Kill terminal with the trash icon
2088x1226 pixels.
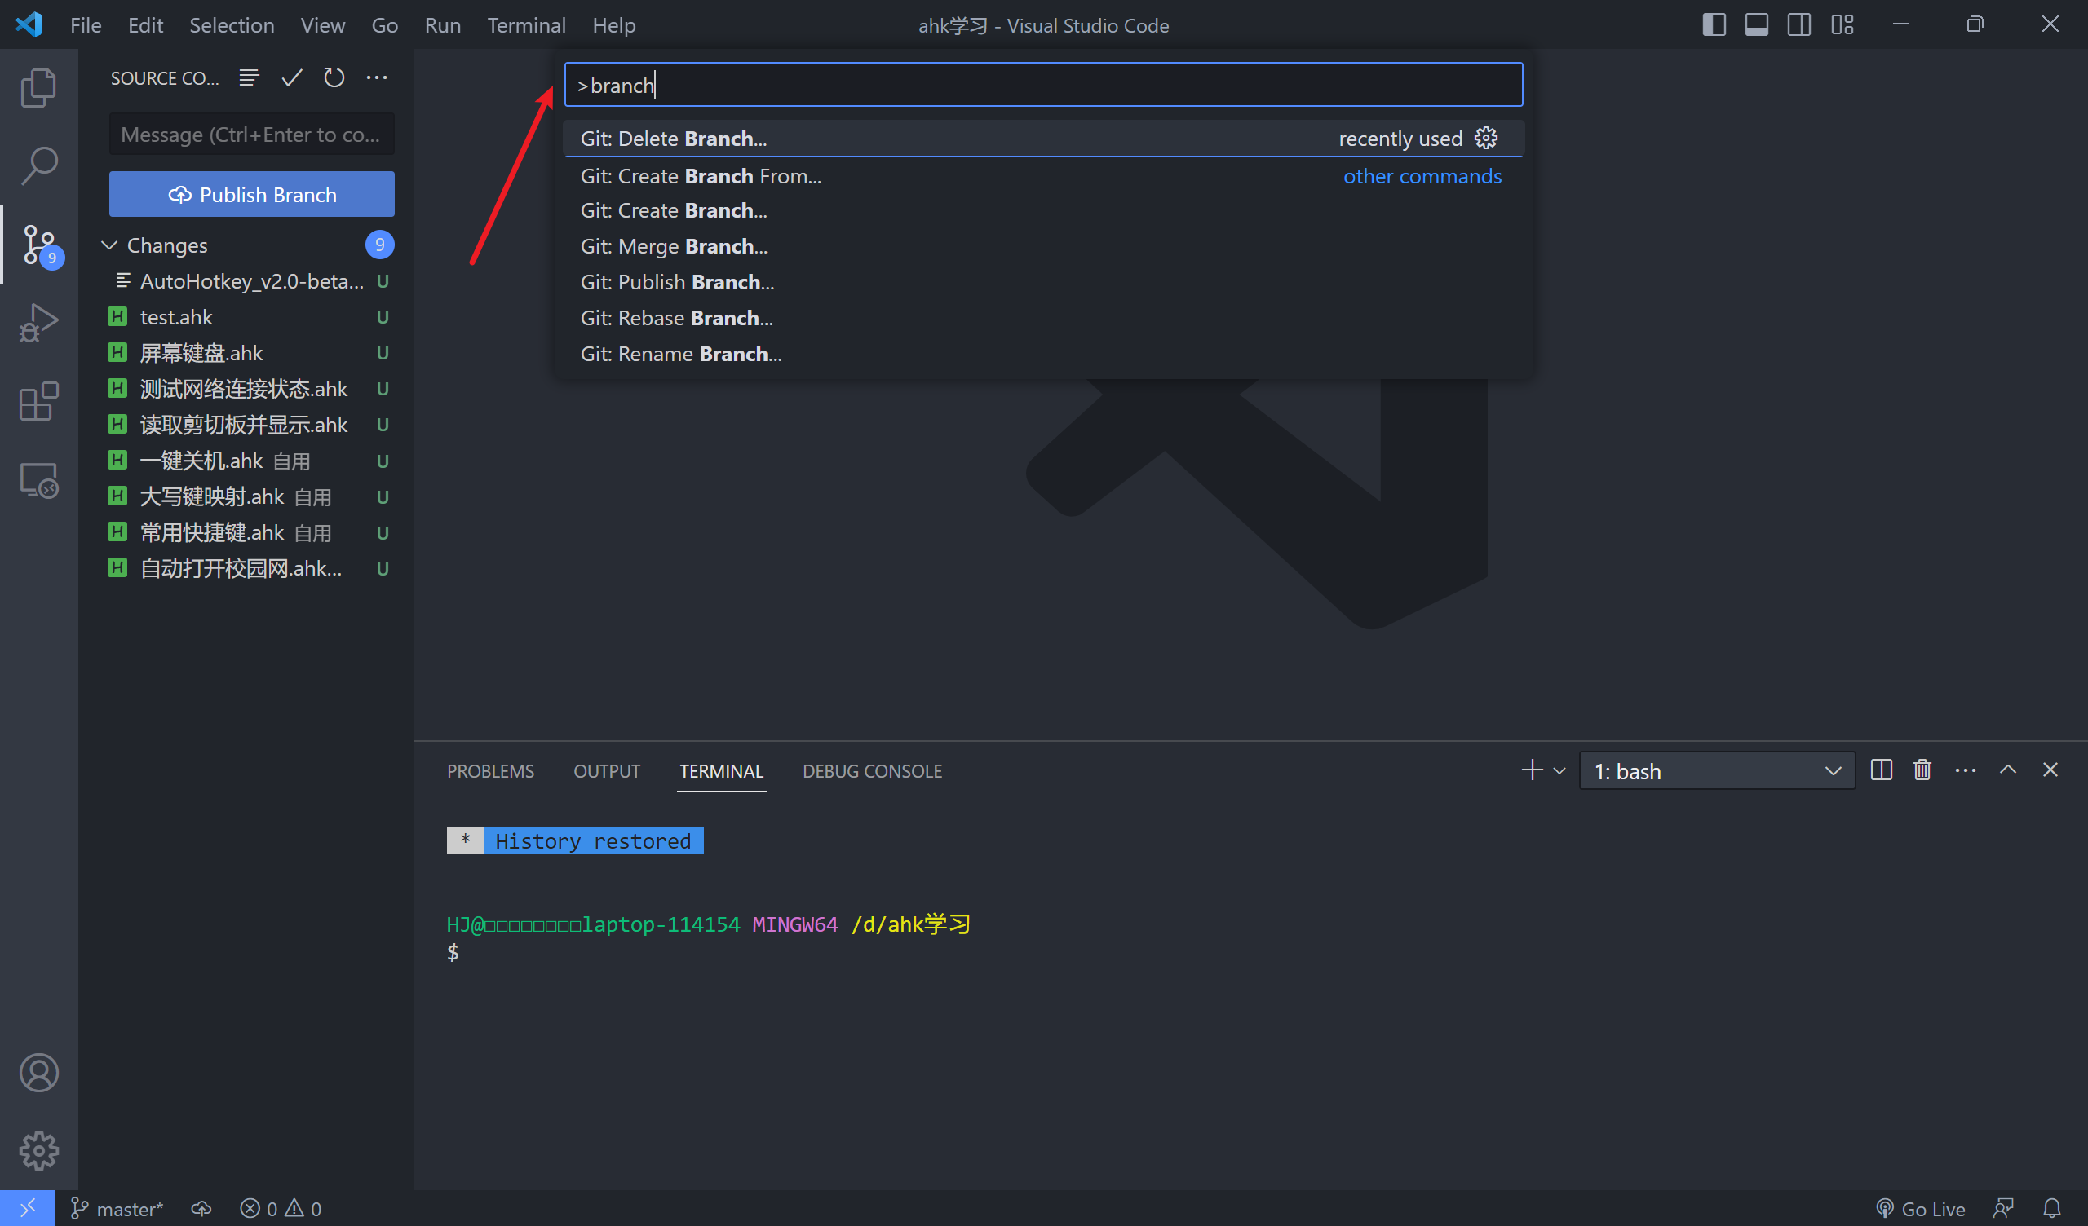1922,770
